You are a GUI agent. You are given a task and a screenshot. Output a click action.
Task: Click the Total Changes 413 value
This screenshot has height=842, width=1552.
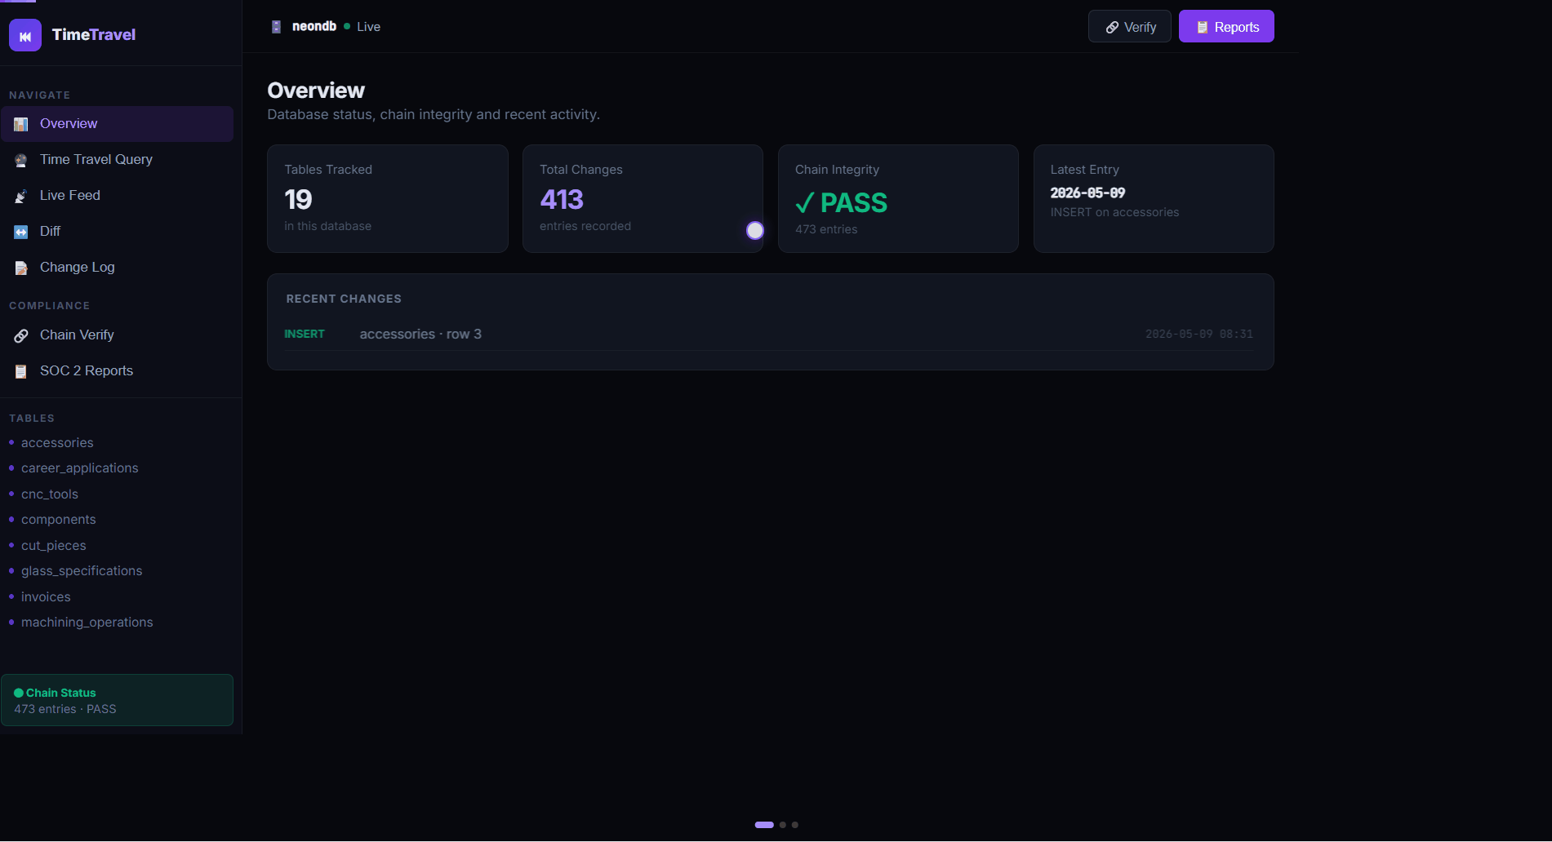(562, 199)
